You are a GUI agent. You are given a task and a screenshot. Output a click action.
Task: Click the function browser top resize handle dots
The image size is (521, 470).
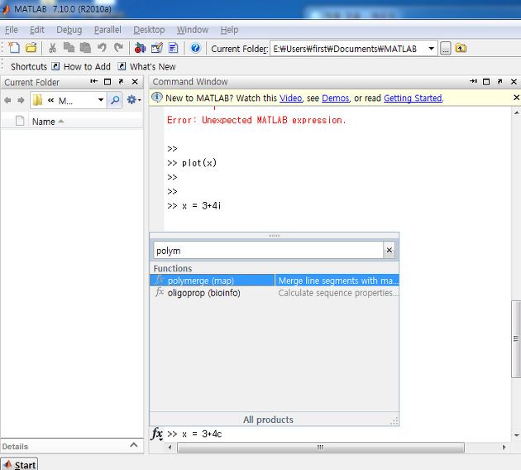tap(274, 235)
